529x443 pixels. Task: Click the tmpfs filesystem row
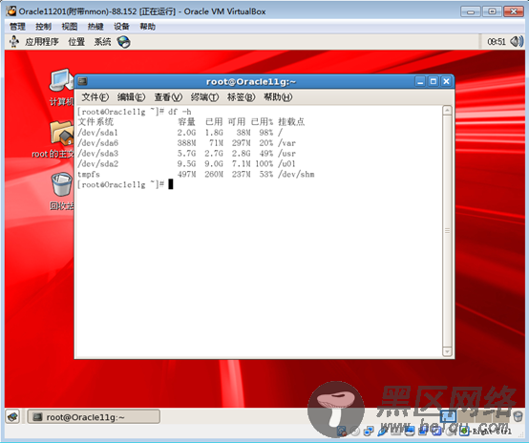[x=196, y=174]
